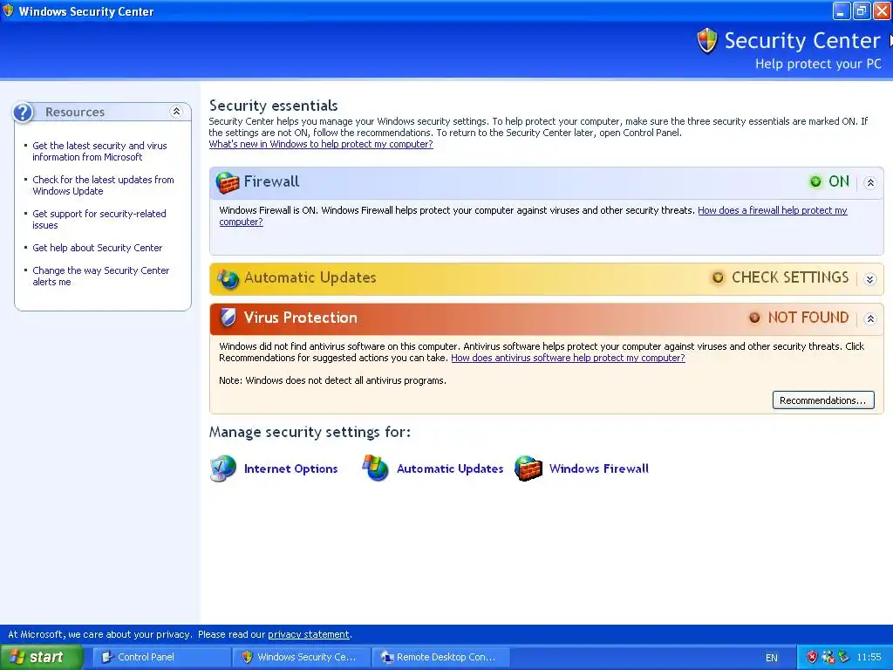Click the 'Virus Protection' section title
The width and height of the screenshot is (893, 670).
(301, 318)
